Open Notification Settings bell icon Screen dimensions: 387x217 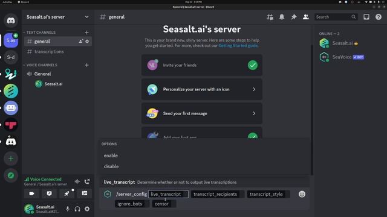click(x=282, y=17)
